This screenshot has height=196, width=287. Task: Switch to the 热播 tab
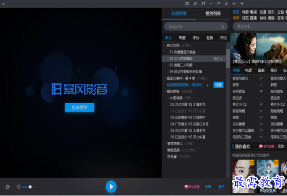(236, 70)
